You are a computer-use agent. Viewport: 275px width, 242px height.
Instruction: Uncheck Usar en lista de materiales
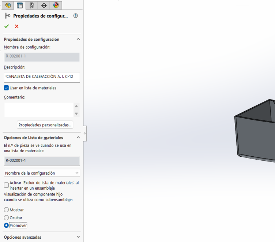6,88
